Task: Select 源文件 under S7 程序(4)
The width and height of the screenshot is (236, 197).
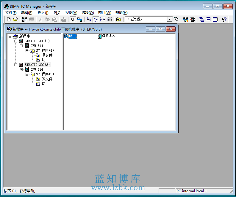Action: point(47,55)
